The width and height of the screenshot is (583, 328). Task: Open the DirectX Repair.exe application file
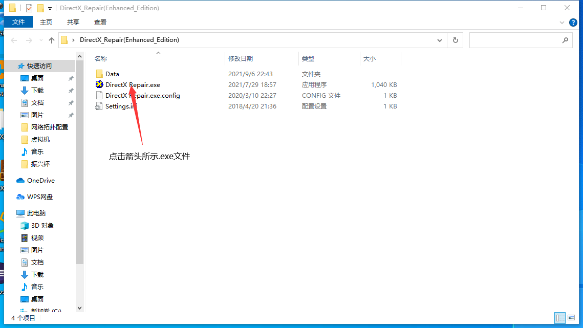tap(133, 85)
